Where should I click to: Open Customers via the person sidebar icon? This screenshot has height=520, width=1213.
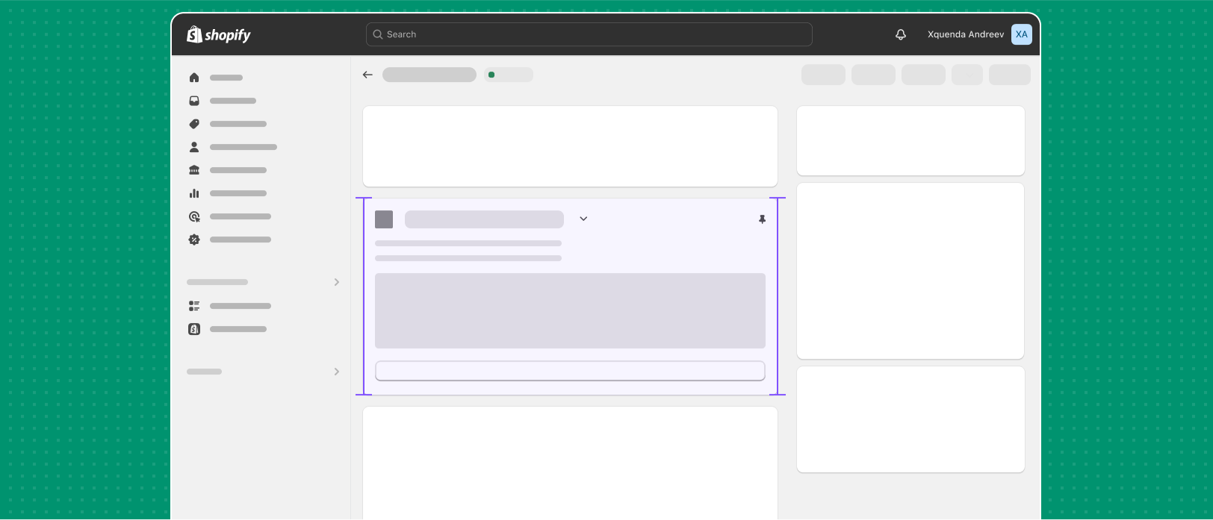(194, 147)
